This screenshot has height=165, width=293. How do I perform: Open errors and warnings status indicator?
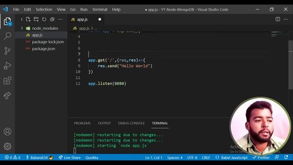pos(12,158)
